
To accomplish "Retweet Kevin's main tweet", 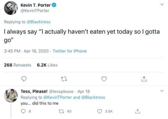I will 64,79.
